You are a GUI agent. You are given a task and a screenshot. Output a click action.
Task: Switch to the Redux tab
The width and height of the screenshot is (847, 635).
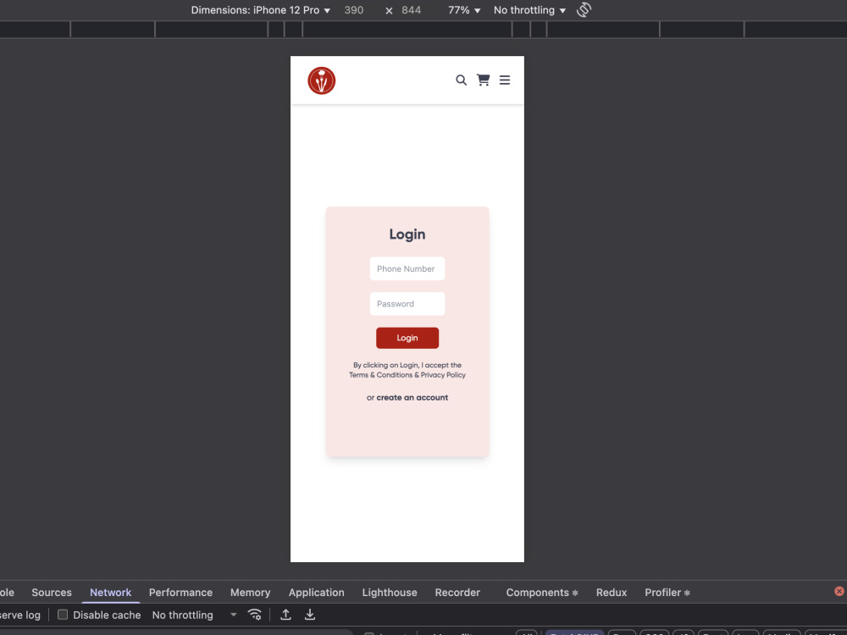(612, 593)
